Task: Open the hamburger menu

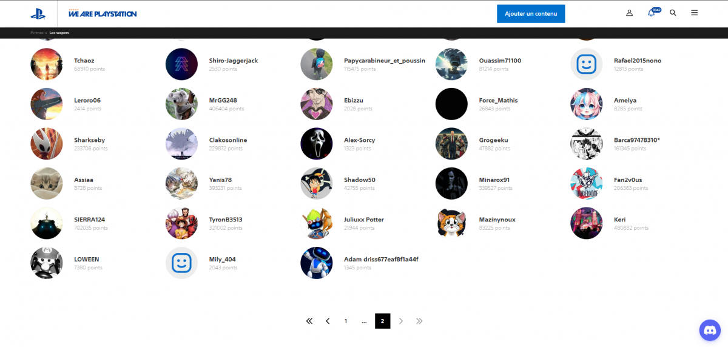Action: [x=694, y=13]
